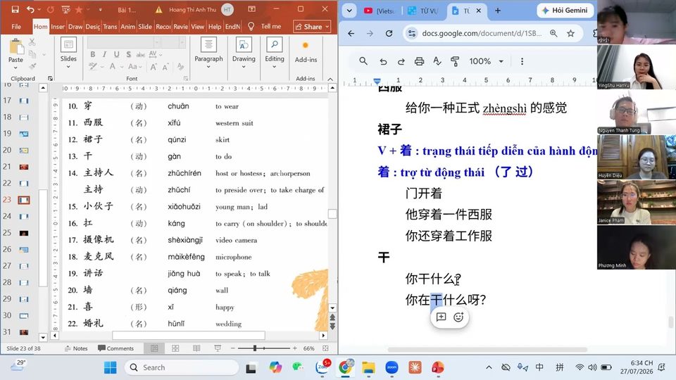676x380 pixels.
Task: Fit slide to current window
Action: point(325,348)
